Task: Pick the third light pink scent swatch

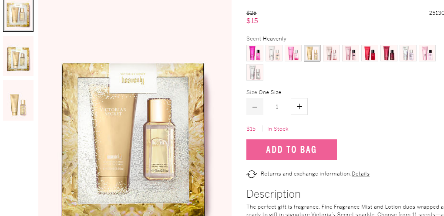Action: tap(293, 53)
